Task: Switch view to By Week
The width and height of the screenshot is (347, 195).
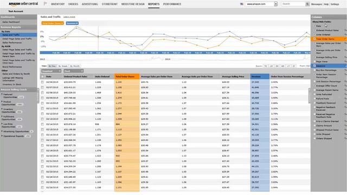Action: (63, 66)
